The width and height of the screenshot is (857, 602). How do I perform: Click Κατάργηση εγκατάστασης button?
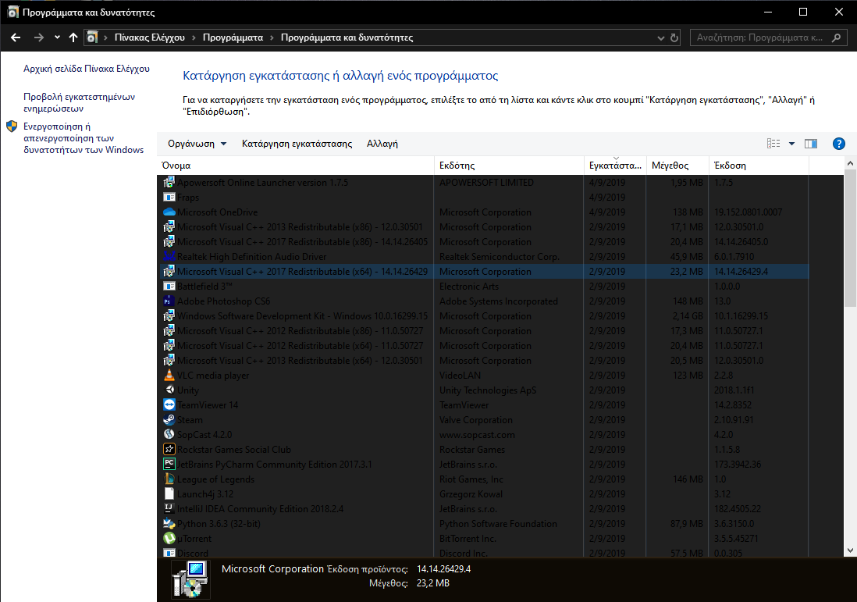(x=297, y=144)
